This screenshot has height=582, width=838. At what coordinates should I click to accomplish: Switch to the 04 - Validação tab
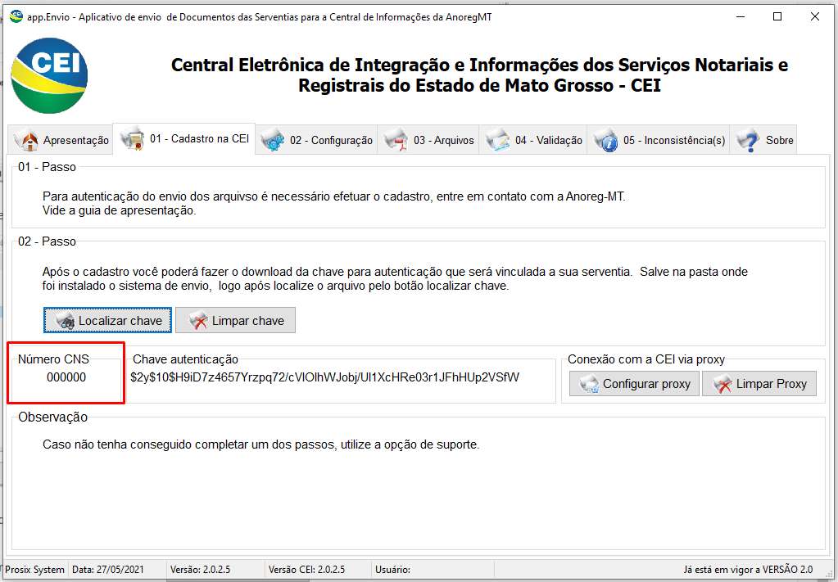[533, 140]
